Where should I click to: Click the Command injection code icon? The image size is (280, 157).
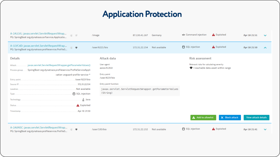(183, 35)
